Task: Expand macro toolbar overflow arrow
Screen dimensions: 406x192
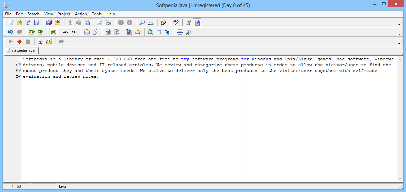Action: coord(400,44)
